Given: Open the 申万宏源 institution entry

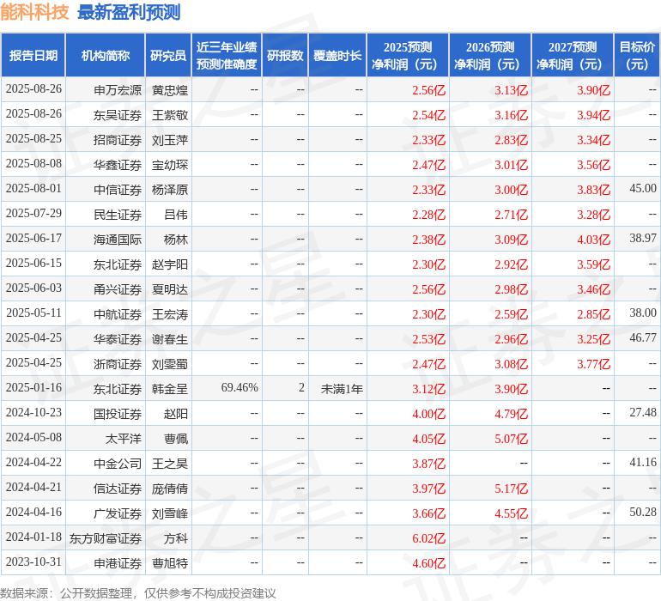Looking at the screenshot, I should 117,89.
